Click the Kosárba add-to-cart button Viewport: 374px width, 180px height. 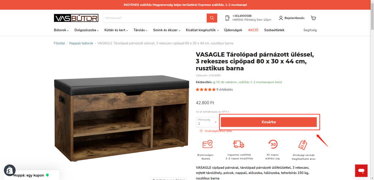(268, 122)
